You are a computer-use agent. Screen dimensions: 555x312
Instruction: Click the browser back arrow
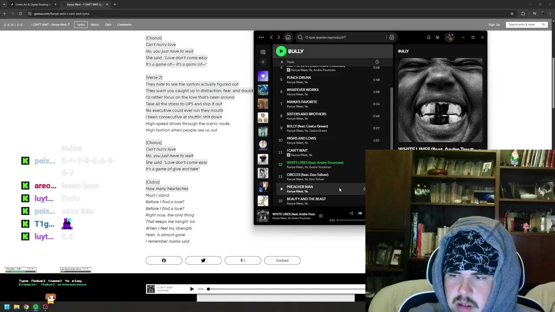4,13
